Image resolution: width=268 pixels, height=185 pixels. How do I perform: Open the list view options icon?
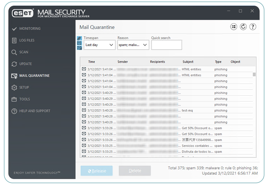coord(233,27)
